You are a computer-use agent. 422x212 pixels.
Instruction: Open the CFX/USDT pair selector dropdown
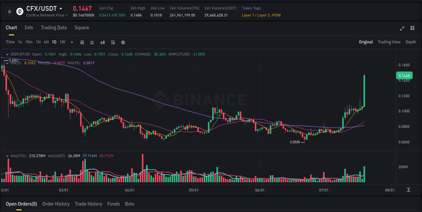(x=61, y=9)
